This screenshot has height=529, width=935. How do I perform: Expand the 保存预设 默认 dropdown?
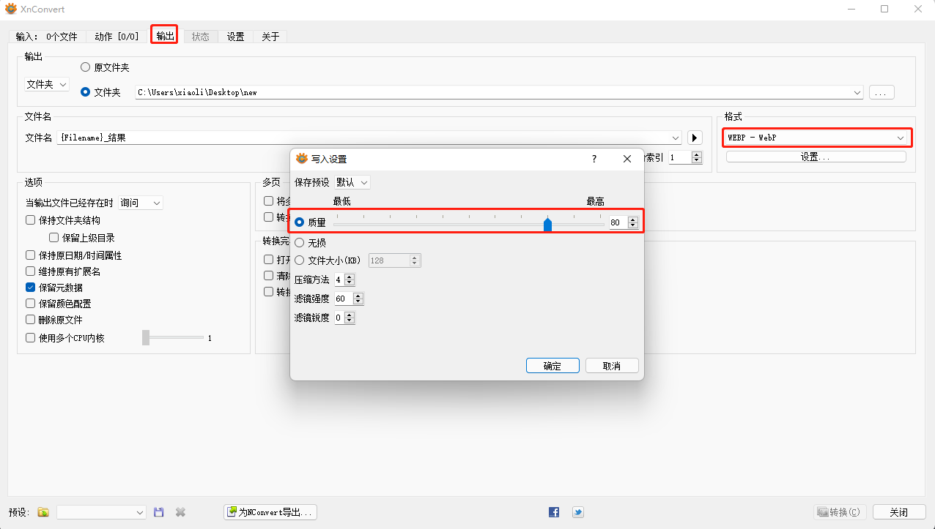(x=352, y=182)
